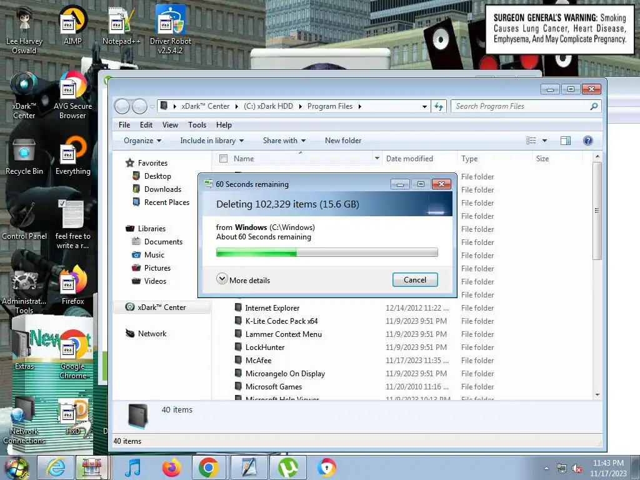
Task: Launch Google Chrome desktop shortcut
Action: pyautogui.click(x=72, y=355)
